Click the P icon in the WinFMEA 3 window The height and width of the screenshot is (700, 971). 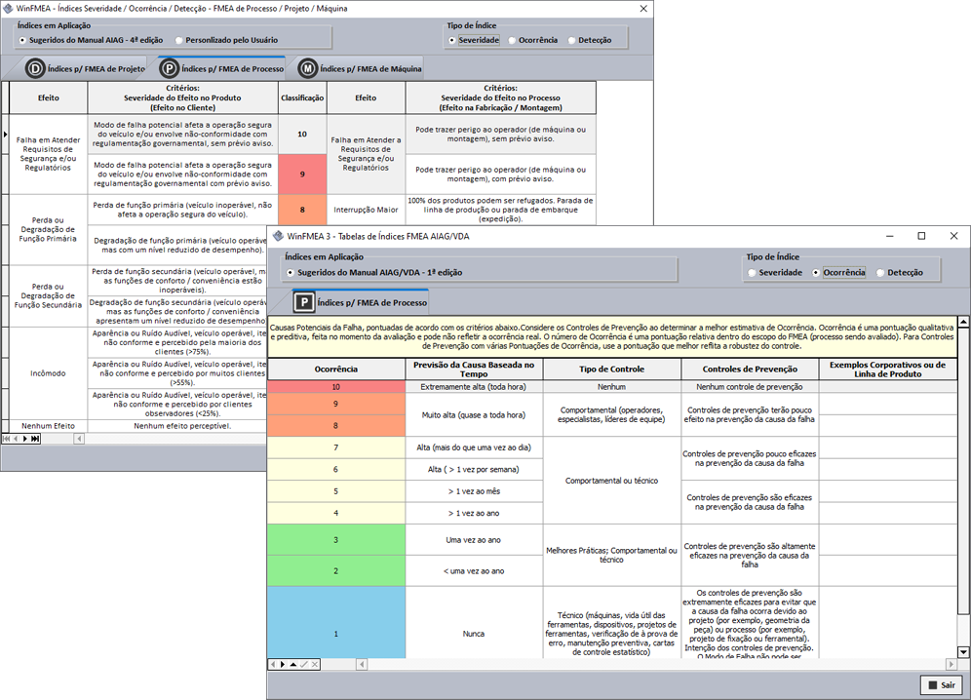tap(304, 302)
